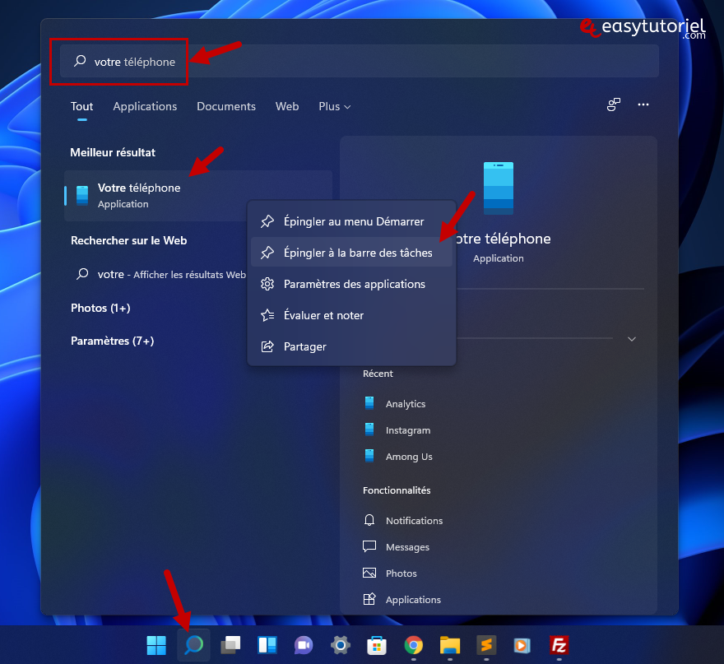Select Partager in the context menu
The height and width of the screenshot is (664, 724).
point(351,346)
